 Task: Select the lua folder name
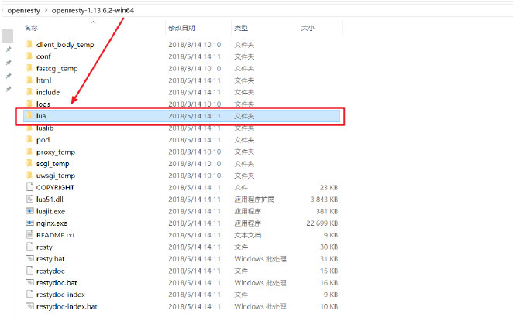coord(41,116)
